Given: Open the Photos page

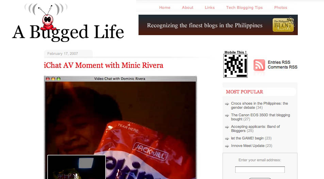Looking at the screenshot, I should point(280,8).
